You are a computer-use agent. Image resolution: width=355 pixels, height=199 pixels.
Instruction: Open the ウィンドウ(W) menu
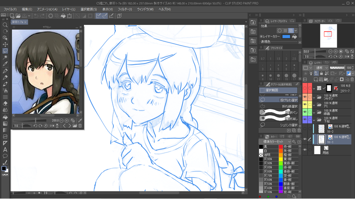tap(145, 9)
